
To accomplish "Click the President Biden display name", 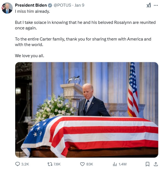I will 31,5.
